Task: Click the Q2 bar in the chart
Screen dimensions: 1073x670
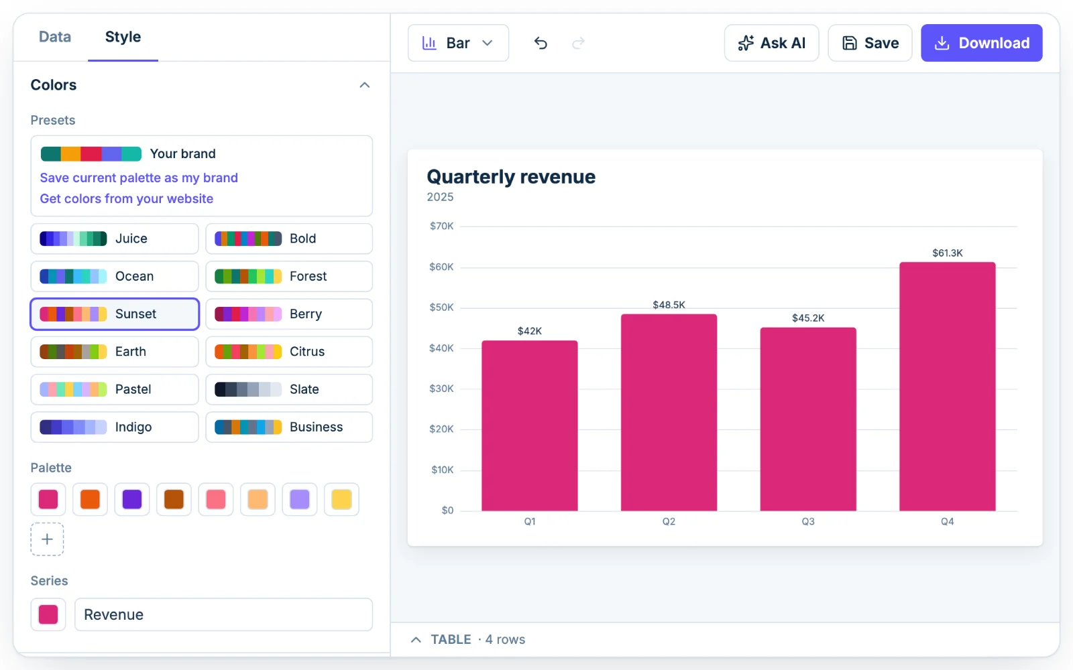Action: coord(669,413)
